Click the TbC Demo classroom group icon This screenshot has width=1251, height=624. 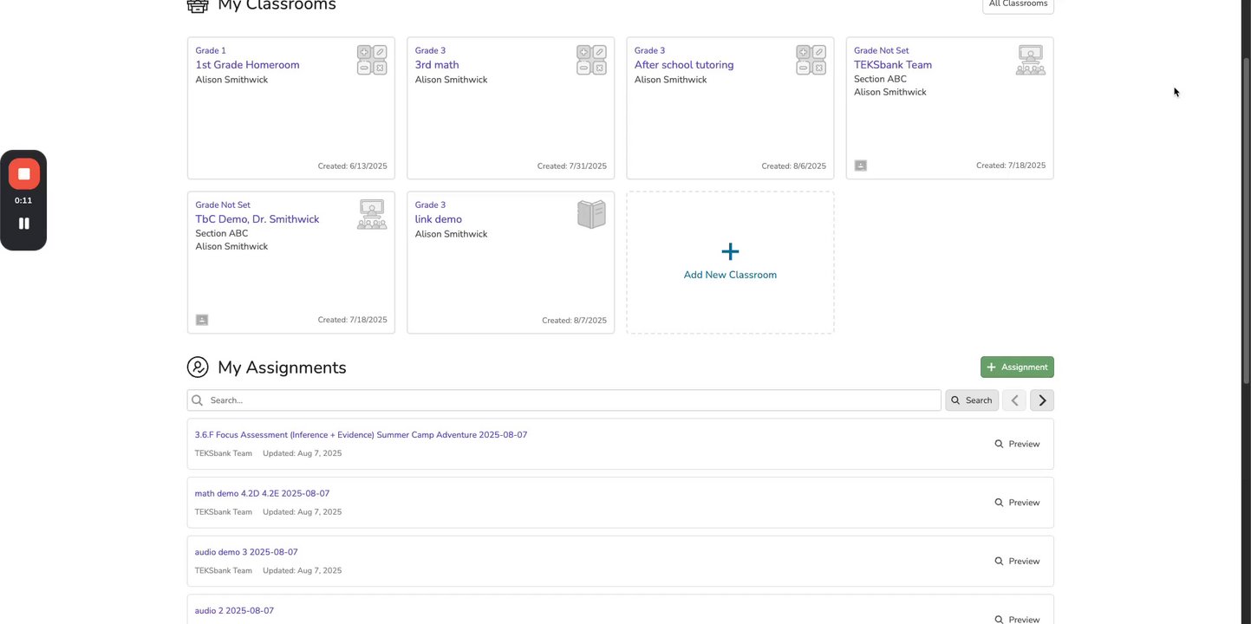(372, 214)
